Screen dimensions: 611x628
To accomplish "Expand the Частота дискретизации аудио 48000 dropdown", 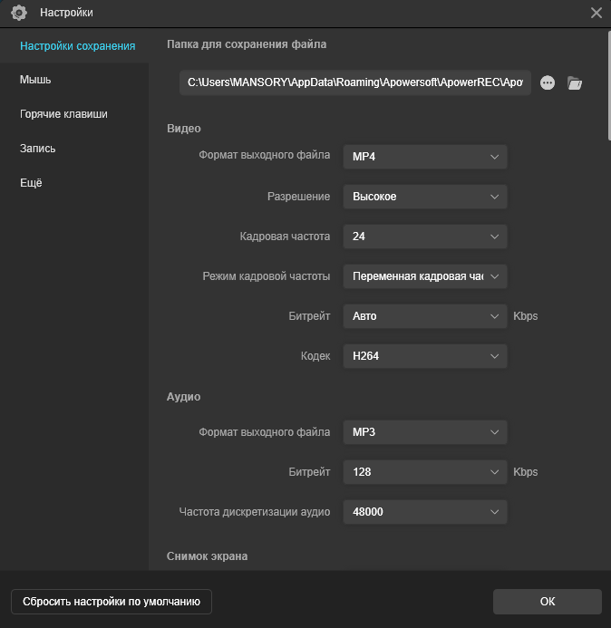I will coord(425,512).
